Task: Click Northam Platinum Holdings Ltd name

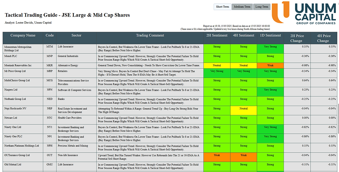Action: coord(21,146)
